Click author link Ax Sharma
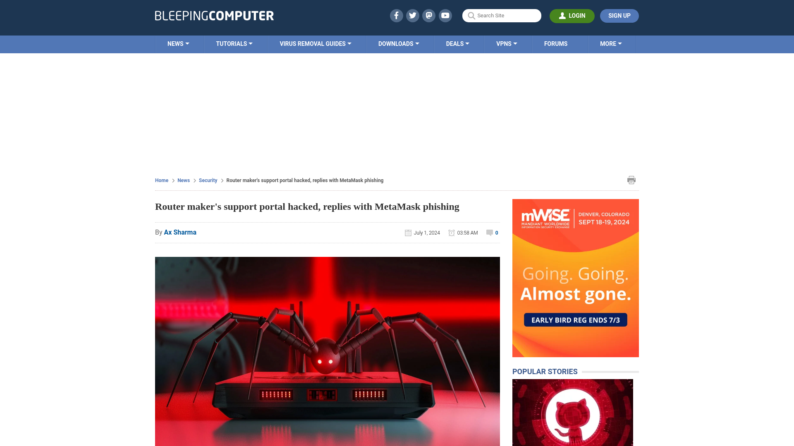The width and height of the screenshot is (794, 446). 180,232
